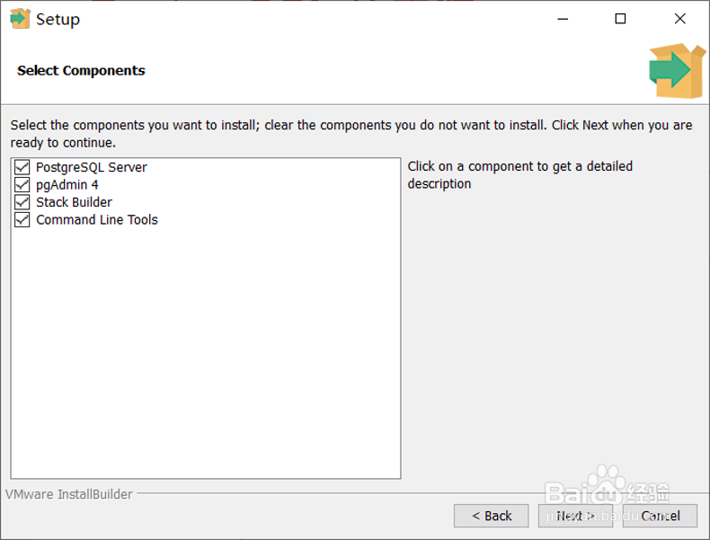Viewport: 710px width, 540px height.
Task: Cancel the PostgreSQL setup
Action: 660,516
